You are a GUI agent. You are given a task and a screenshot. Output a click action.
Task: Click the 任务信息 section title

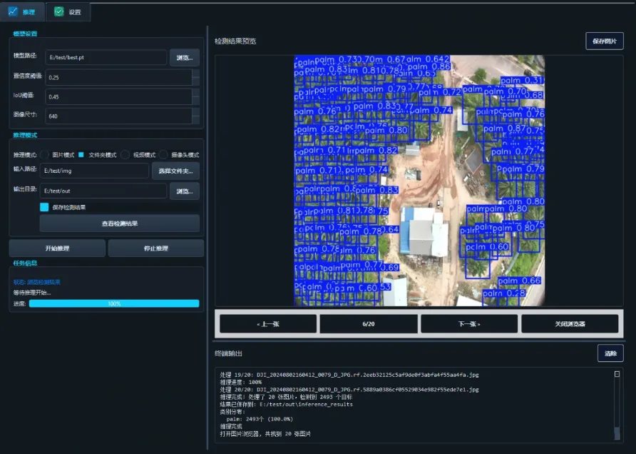click(x=25, y=263)
